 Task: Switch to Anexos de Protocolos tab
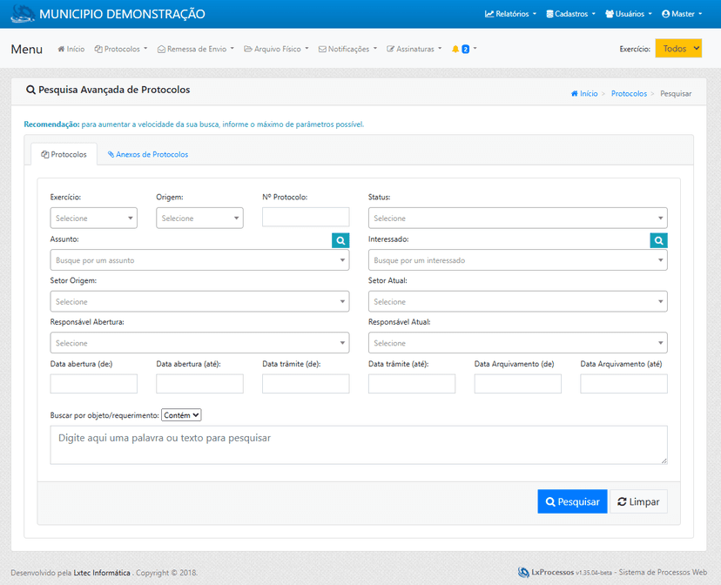(148, 154)
